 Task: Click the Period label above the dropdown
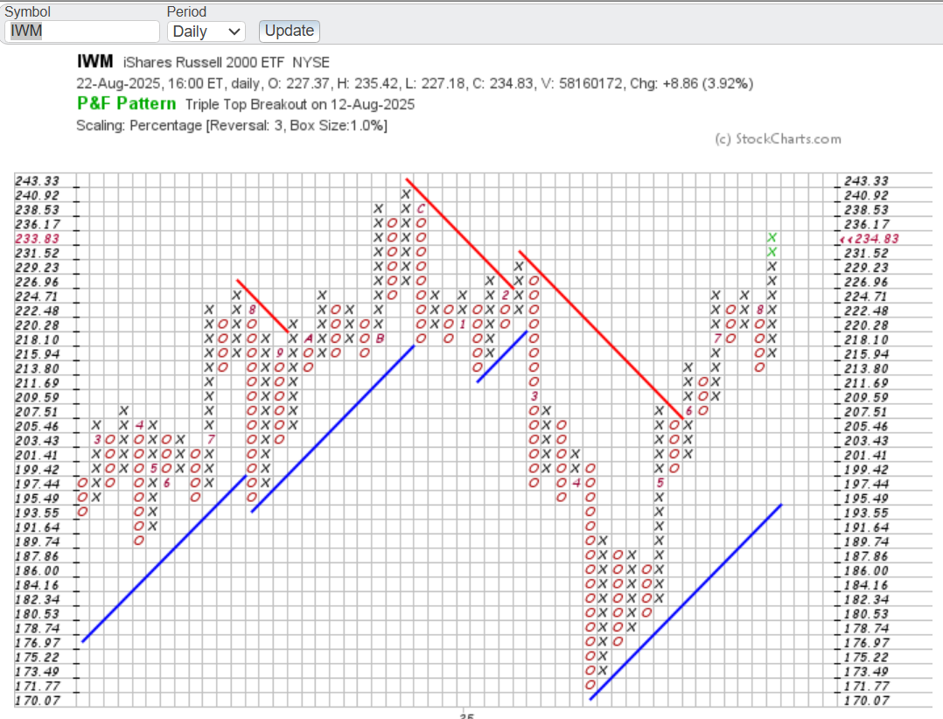click(x=186, y=11)
